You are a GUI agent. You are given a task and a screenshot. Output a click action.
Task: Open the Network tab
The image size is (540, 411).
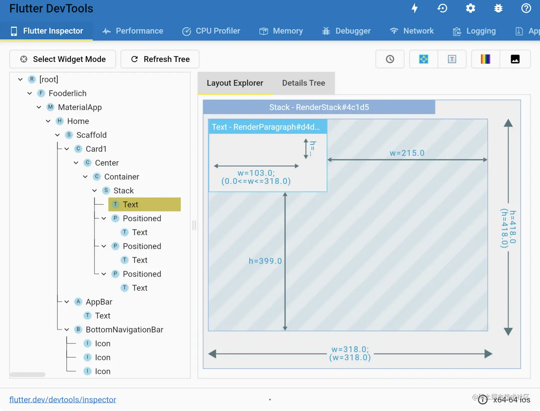[x=411, y=31]
